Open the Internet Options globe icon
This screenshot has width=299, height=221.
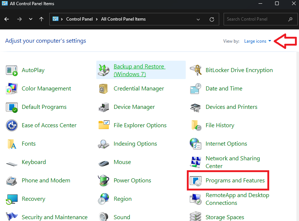coord(196,144)
